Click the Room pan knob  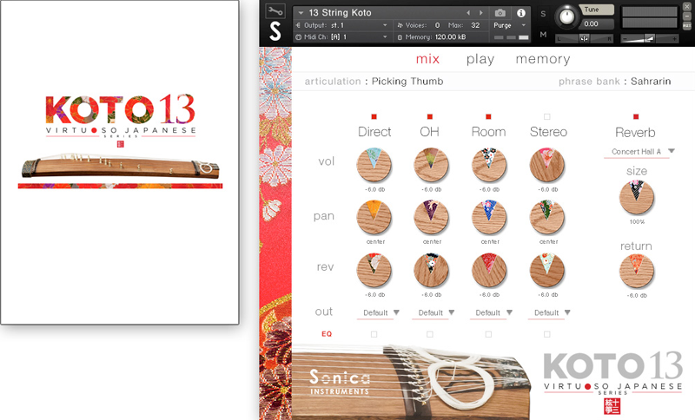click(x=489, y=217)
